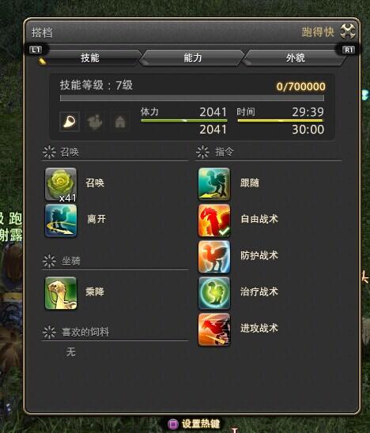Image resolution: width=370 pixels, height=433 pixels.
Task: Click the L1 tab-switch indicator
Action: coord(36,50)
